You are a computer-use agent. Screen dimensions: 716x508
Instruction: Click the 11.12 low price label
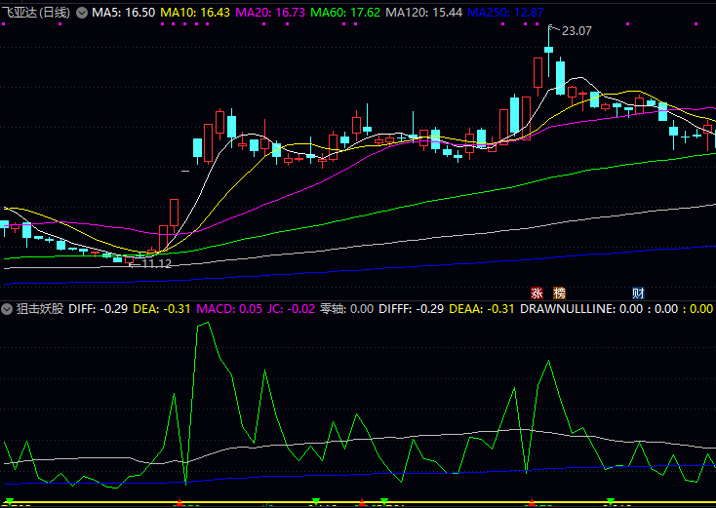[156, 263]
